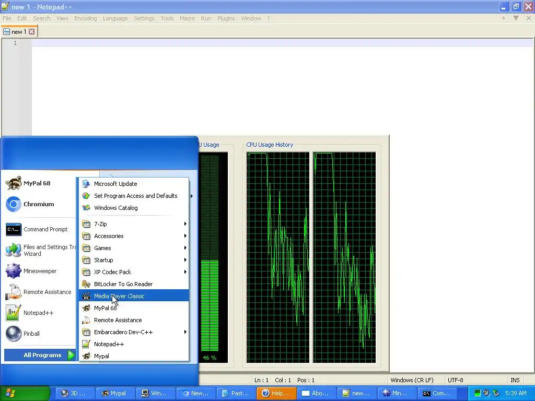Switch to Abo... taskbar button

pyautogui.click(x=316, y=393)
